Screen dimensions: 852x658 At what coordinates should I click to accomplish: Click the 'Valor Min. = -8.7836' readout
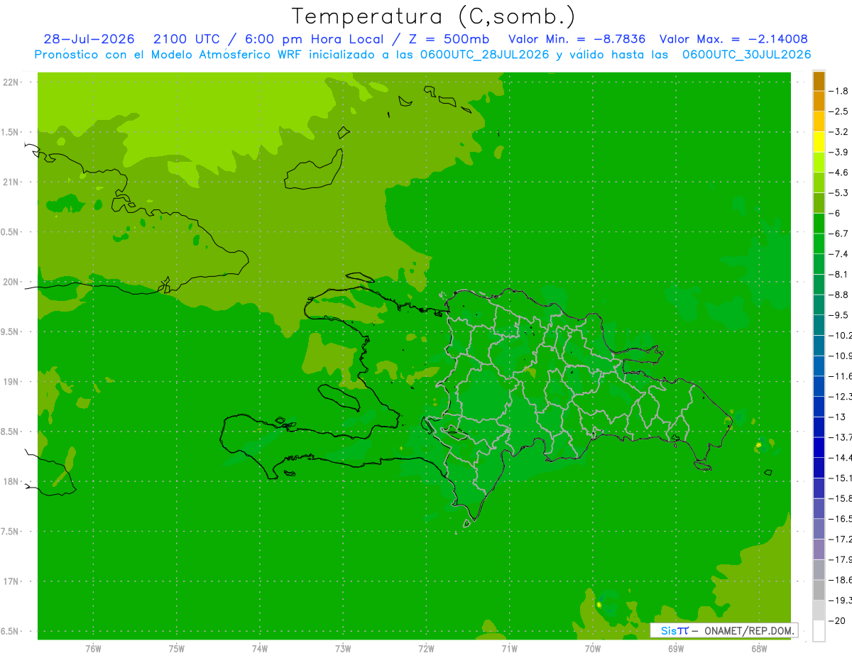tap(577, 39)
